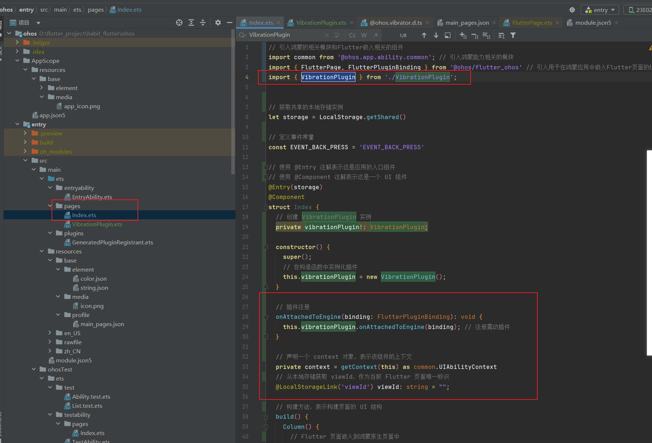Screen dimensions: 652x443
Task: Open search history magnifier icon
Action: click(x=242, y=35)
